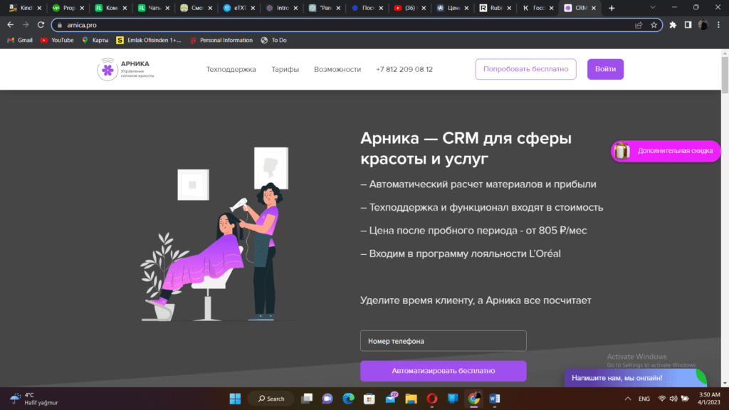The image size is (729, 410).
Task: Open the Возможности menu item
Action: (x=337, y=70)
